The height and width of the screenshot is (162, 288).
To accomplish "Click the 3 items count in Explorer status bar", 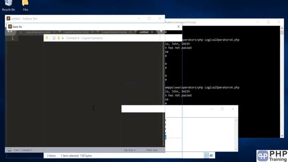I will pyautogui.click(x=51, y=156).
